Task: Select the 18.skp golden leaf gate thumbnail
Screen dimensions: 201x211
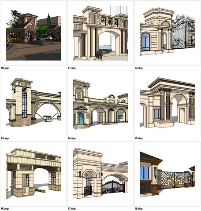Action: [x=167, y=174]
